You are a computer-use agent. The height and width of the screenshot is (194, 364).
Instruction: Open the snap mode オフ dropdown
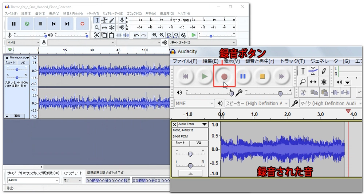[72, 180]
